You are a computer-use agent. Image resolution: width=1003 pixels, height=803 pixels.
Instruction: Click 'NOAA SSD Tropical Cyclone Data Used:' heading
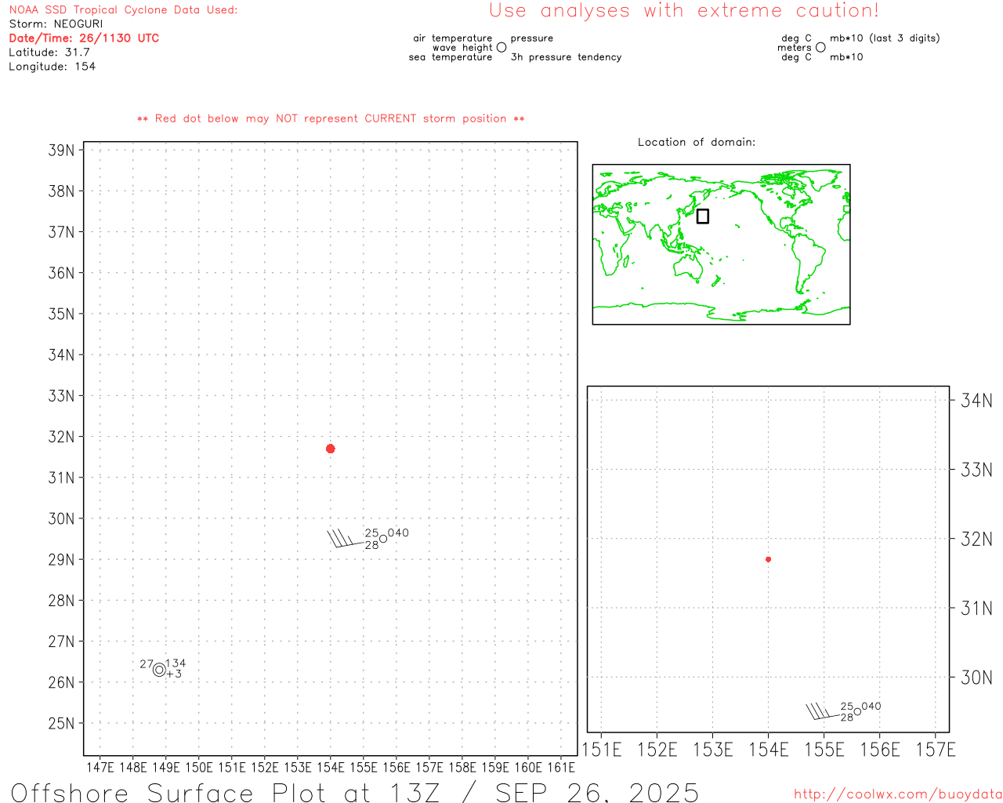pyautogui.click(x=123, y=9)
